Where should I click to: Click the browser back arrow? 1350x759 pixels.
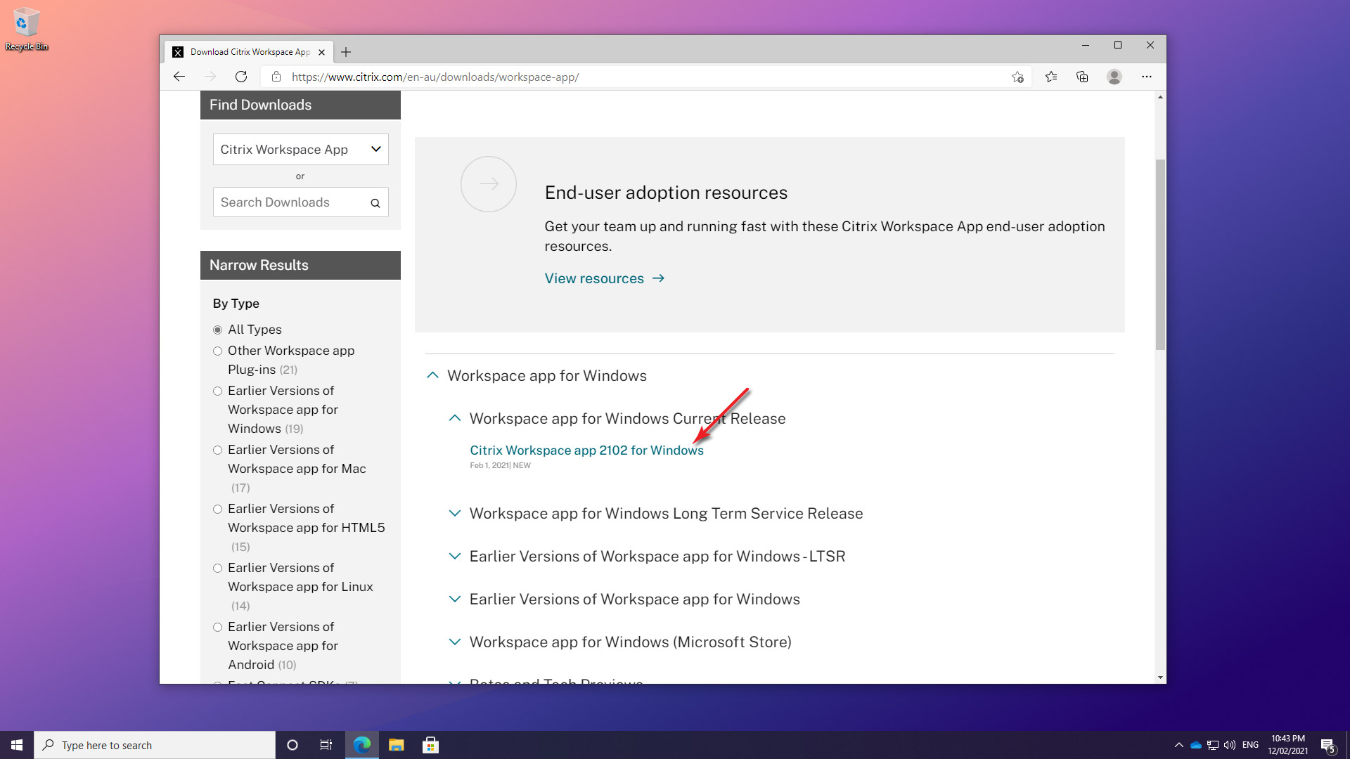[x=179, y=77]
